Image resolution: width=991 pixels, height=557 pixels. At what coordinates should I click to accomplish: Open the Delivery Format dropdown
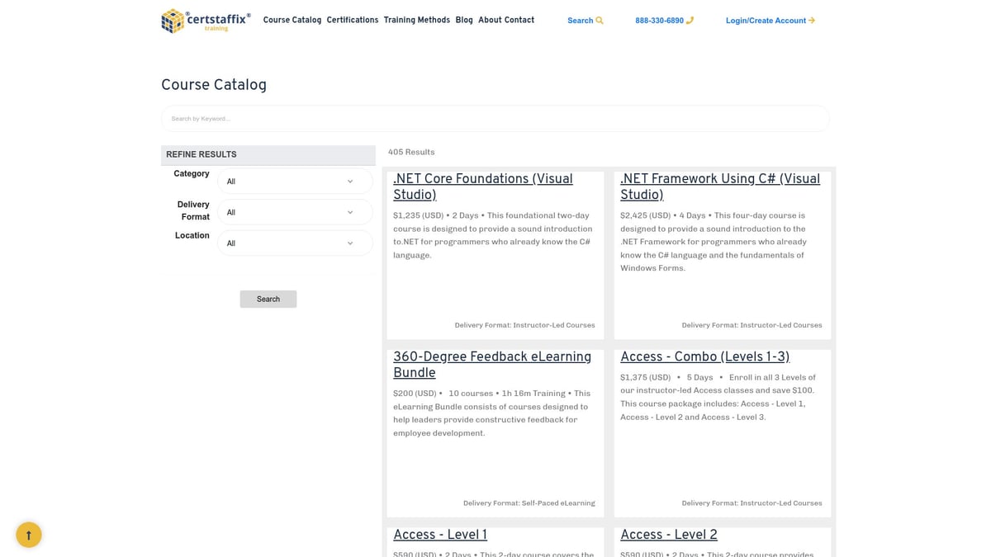pyautogui.click(x=294, y=212)
